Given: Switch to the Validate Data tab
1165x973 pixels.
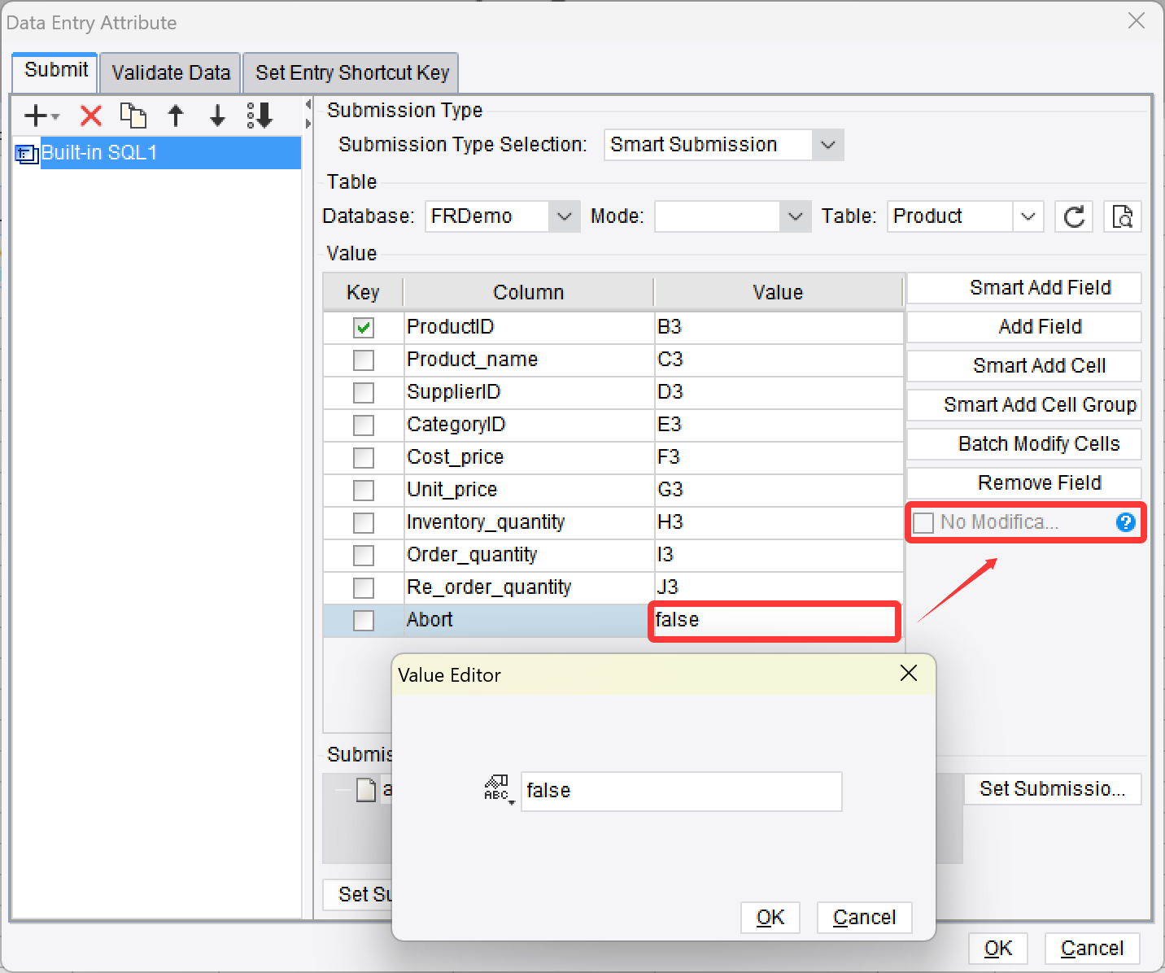Looking at the screenshot, I should pos(169,72).
